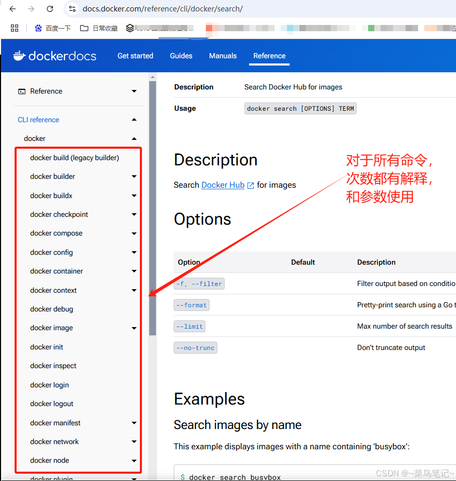
Task: Expand docker manifest submenu arrow
Action: (134, 423)
